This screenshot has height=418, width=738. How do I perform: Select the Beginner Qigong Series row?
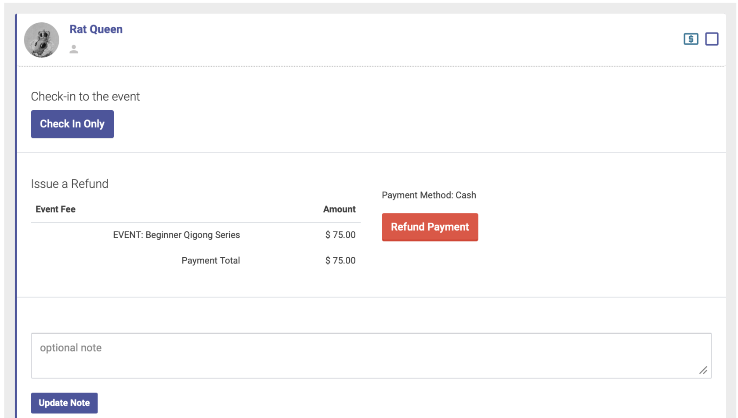coord(196,235)
